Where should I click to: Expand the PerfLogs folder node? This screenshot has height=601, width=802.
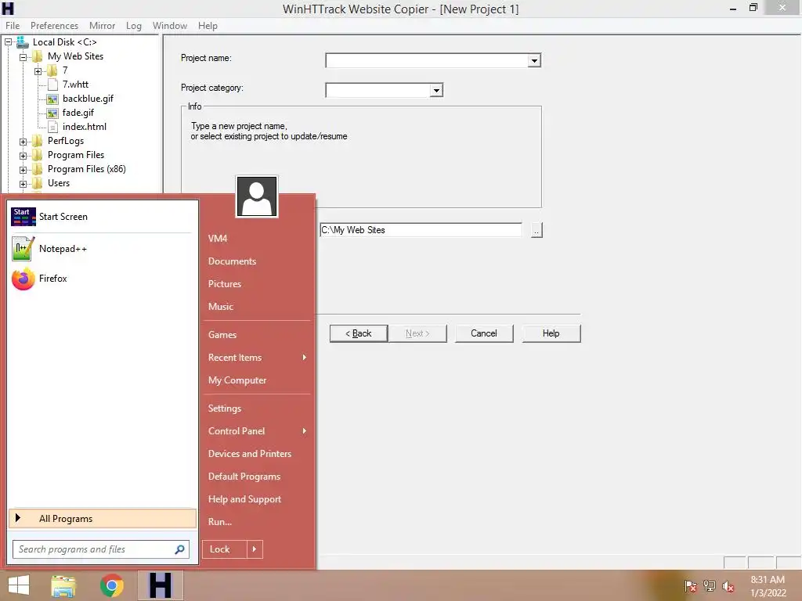pos(23,142)
